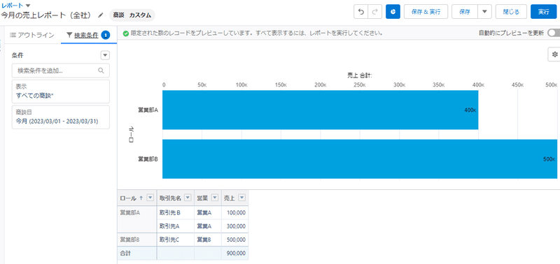Open the 条件 section dropdown arrow

coord(105,55)
